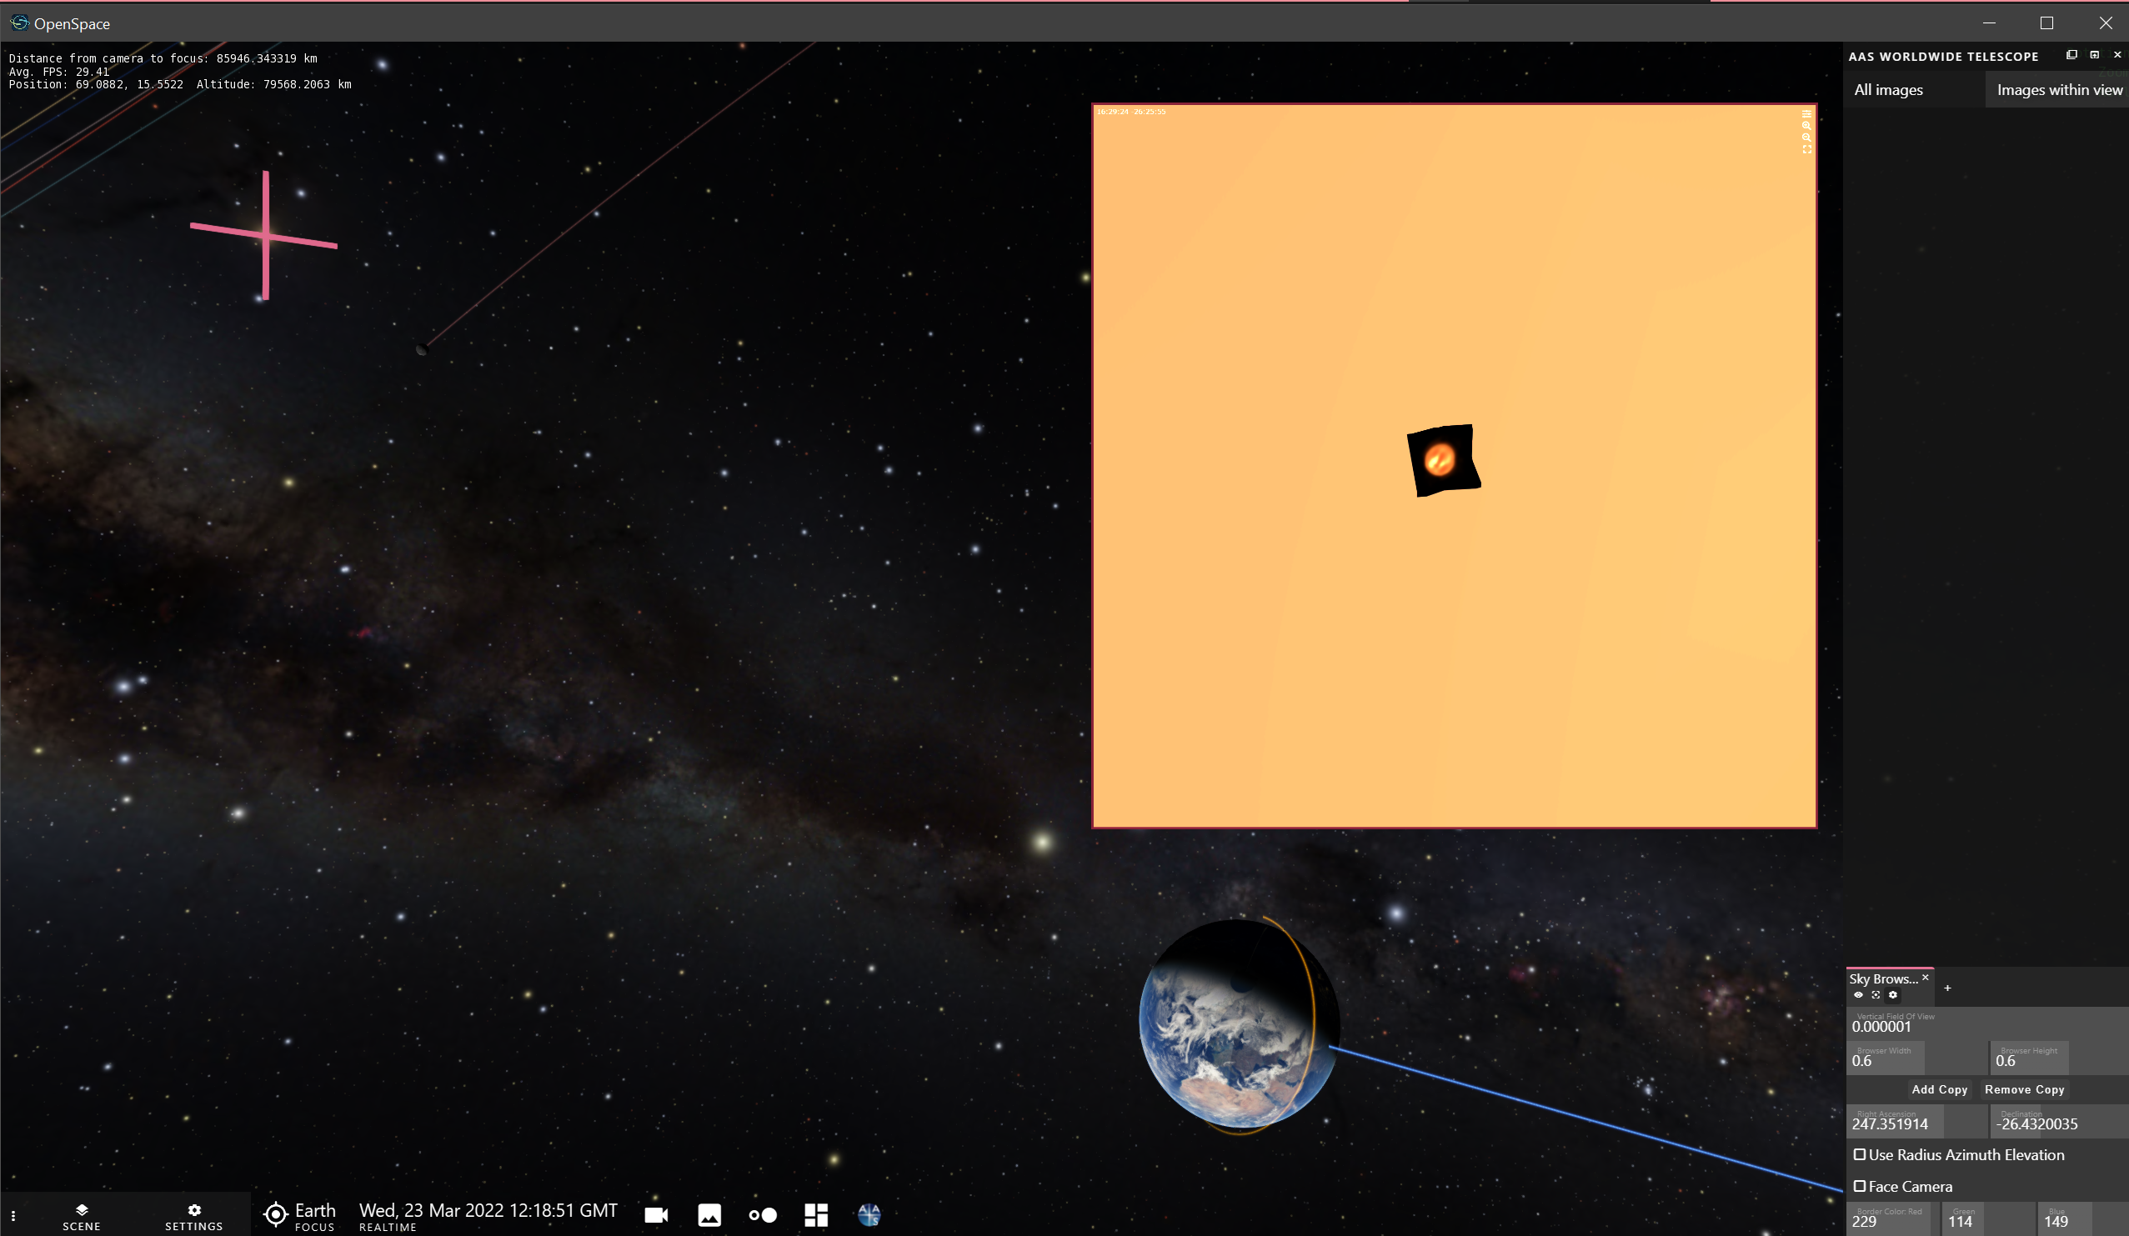Enable Use Radius Azimuth Elevation
The width and height of the screenshot is (2129, 1236).
coord(1861,1154)
